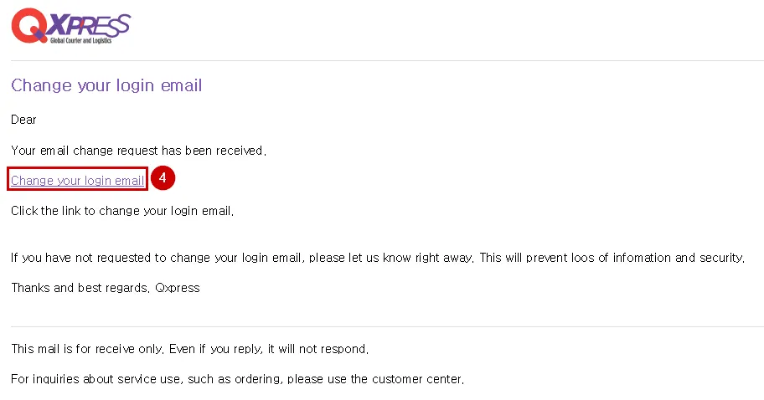764x400 pixels.
Task: Click the Qxpress logo at top
Action: (70, 27)
